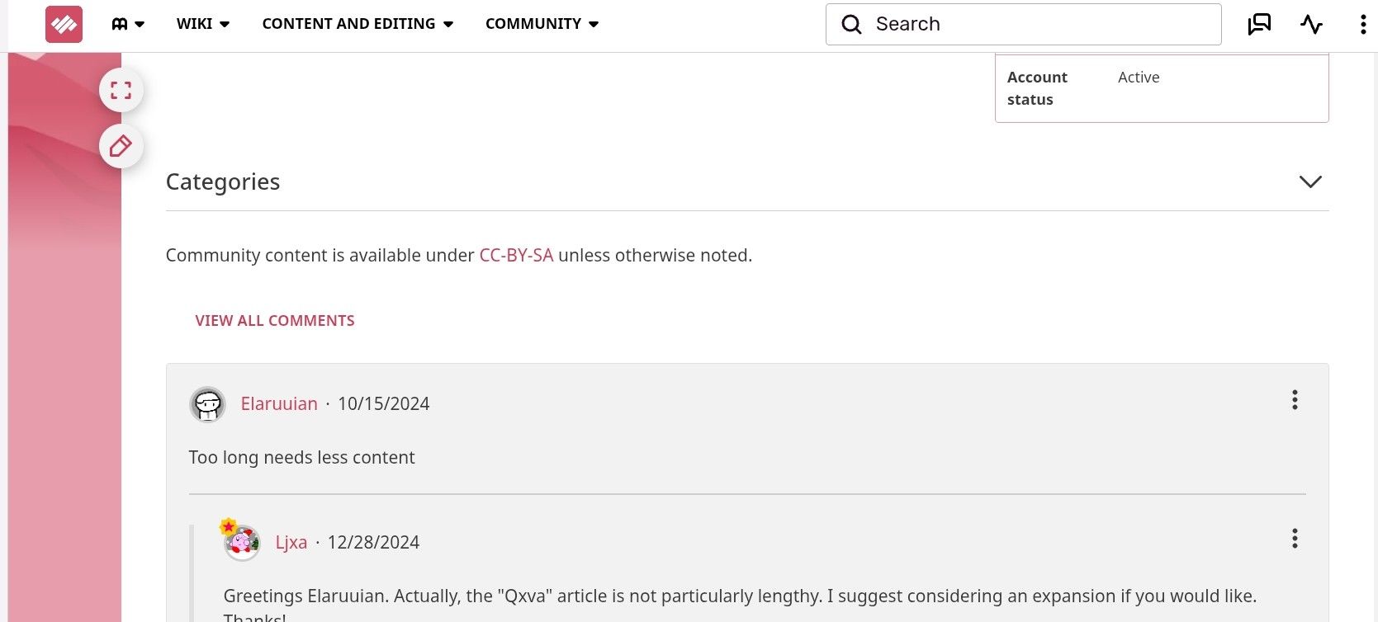Open the Explore book icon dropdown

tap(128, 24)
